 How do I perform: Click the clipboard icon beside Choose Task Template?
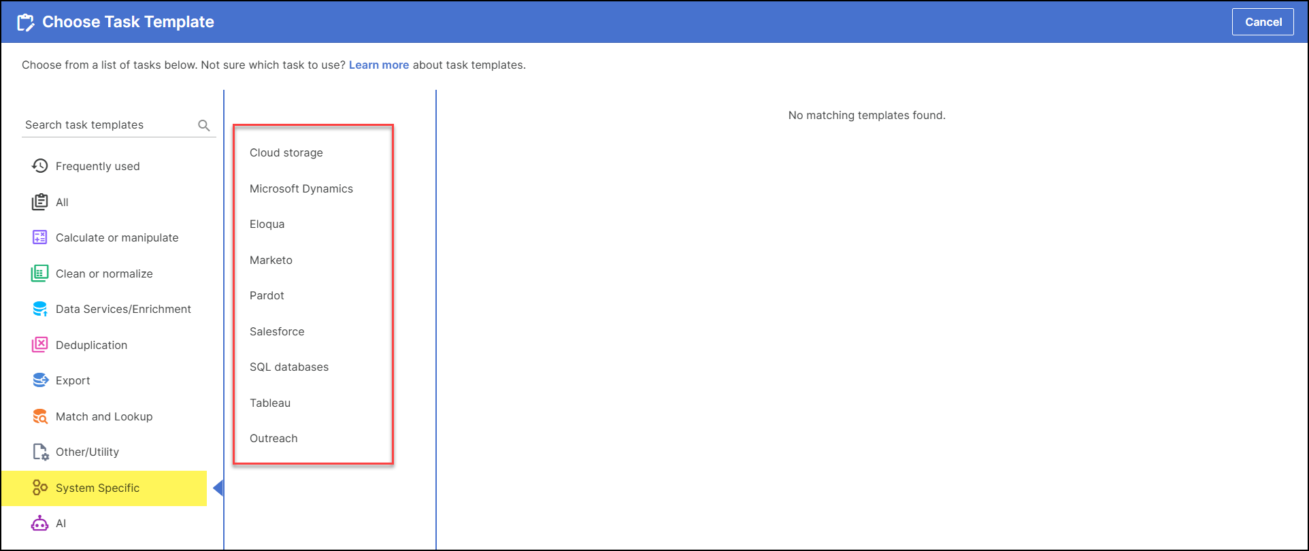click(26, 22)
